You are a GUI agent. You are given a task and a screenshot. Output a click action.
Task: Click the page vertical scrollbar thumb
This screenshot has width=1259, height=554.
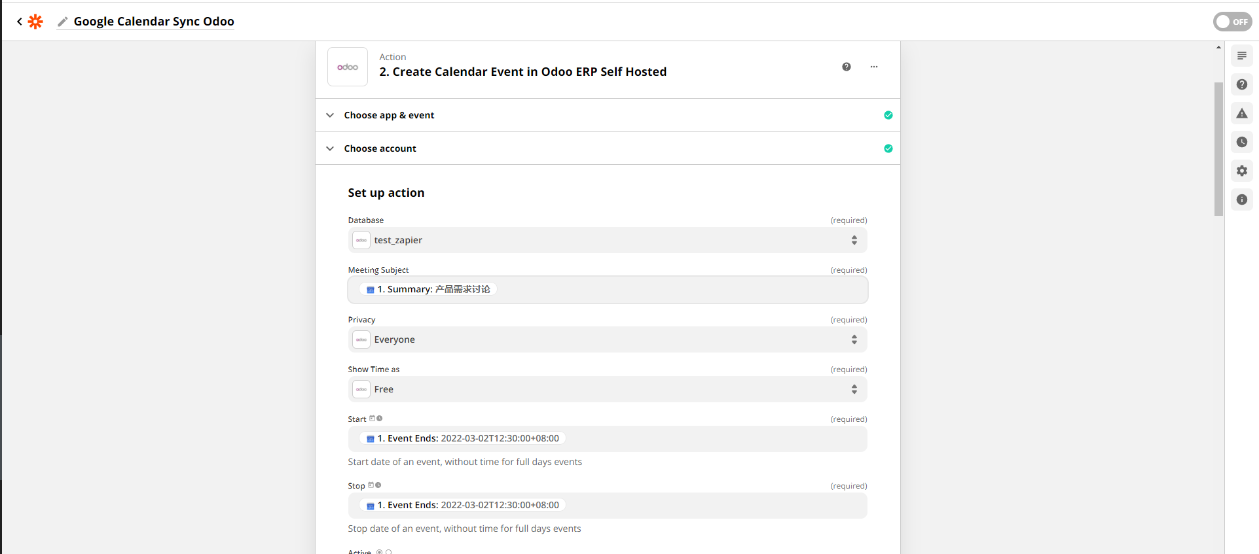tap(1218, 148)
